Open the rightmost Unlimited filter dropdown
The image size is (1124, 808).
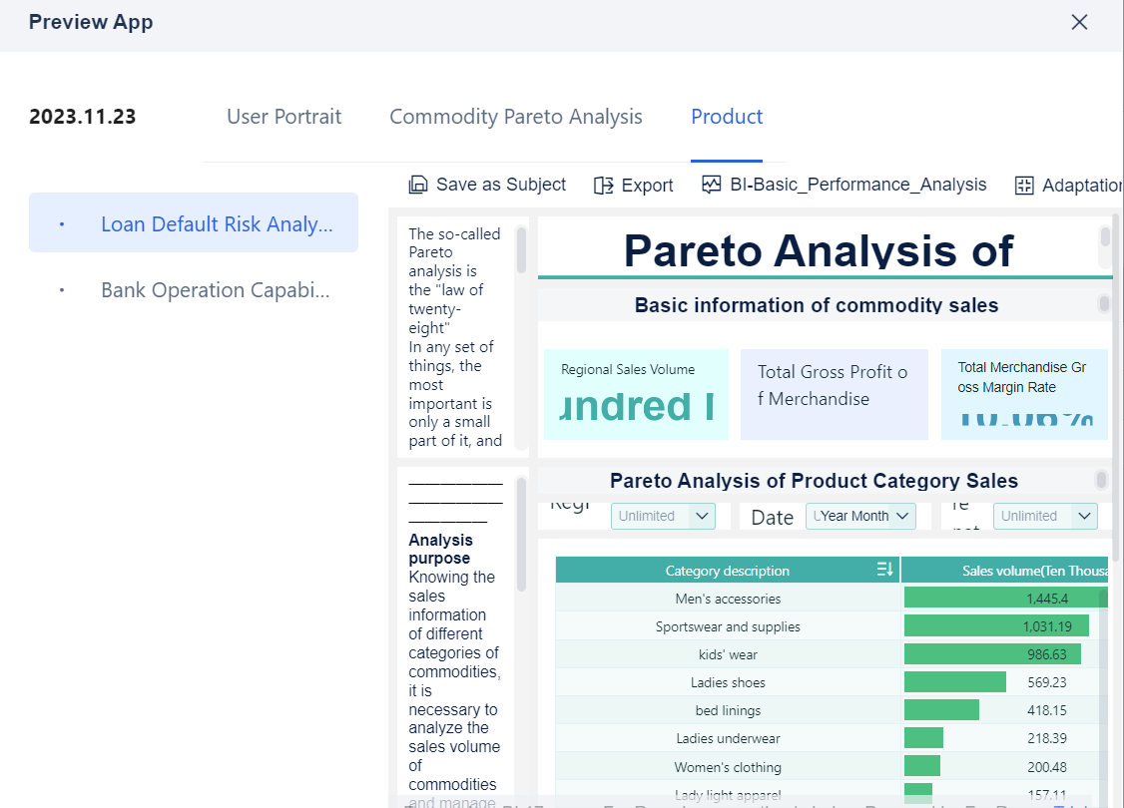(x=1045, y=516)
